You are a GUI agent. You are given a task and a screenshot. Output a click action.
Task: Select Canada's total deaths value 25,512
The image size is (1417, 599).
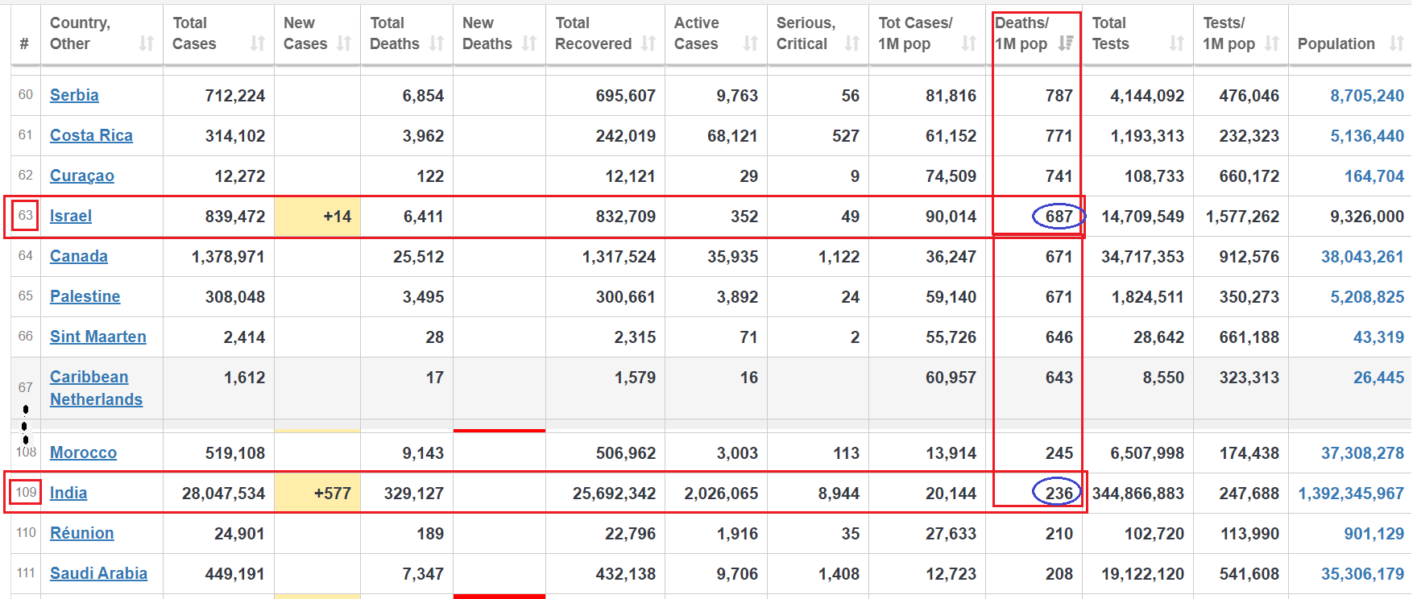[x=418, y=257]
